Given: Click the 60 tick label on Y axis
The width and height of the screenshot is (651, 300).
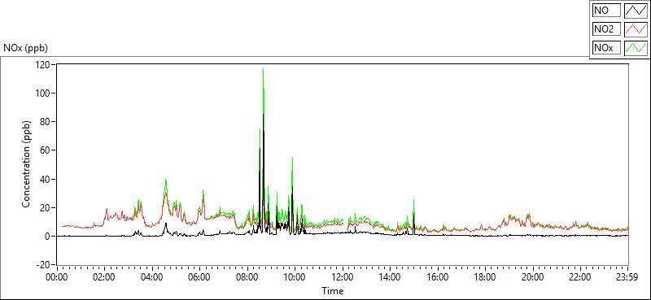Looking at the screenshot, I should click(x=46, y=150).
